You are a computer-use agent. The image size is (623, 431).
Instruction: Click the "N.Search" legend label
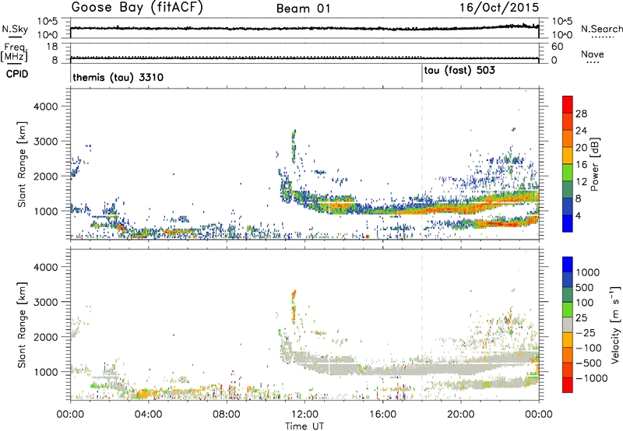click(601, 29)
